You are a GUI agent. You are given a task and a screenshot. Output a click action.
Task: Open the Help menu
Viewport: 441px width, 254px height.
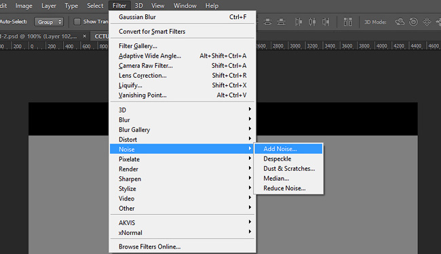coord(212,5)
